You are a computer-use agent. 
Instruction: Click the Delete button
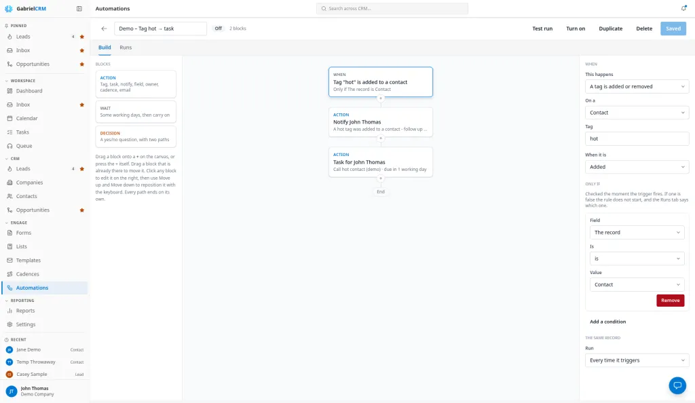click(x=645, y=28)
